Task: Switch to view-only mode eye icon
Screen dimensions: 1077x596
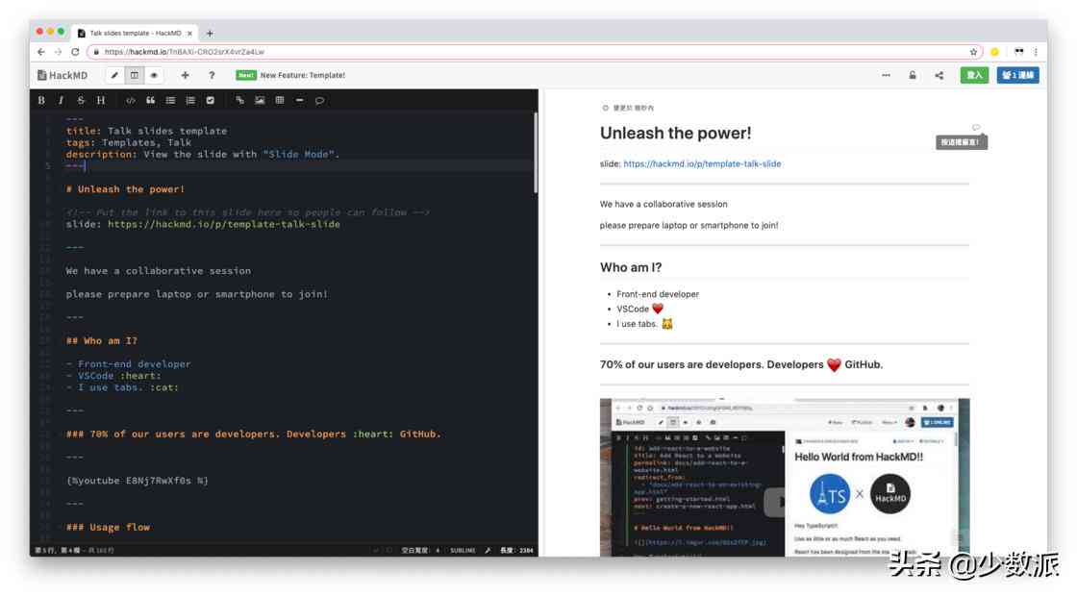Action: [x=154, y=75]
